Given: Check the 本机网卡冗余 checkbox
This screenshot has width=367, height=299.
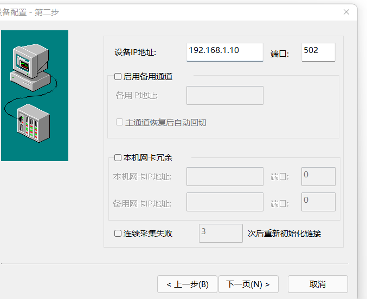Looking at the screenshot, I should [118, 158].
